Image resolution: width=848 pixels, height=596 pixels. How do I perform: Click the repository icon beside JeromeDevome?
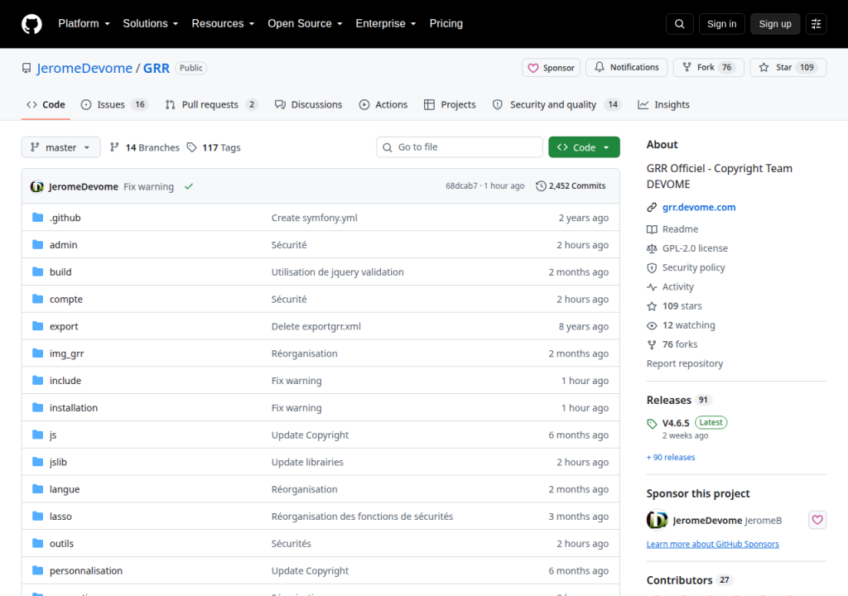click(x=26, y=68)
